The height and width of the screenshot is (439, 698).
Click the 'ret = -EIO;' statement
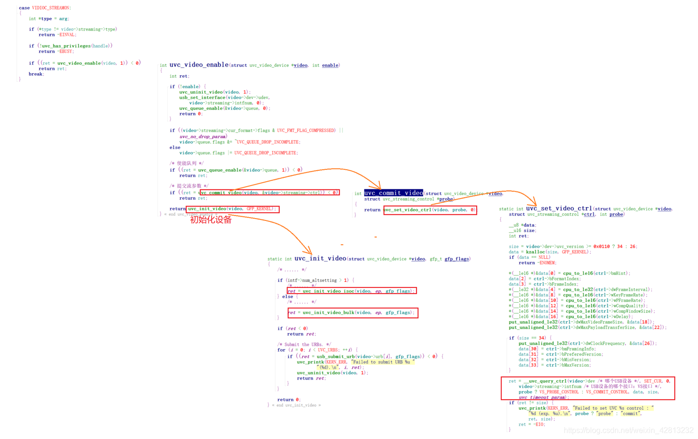532,424
